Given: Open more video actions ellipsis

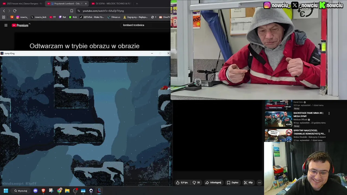Looking at the screenshot, I should tap(259, 183).
